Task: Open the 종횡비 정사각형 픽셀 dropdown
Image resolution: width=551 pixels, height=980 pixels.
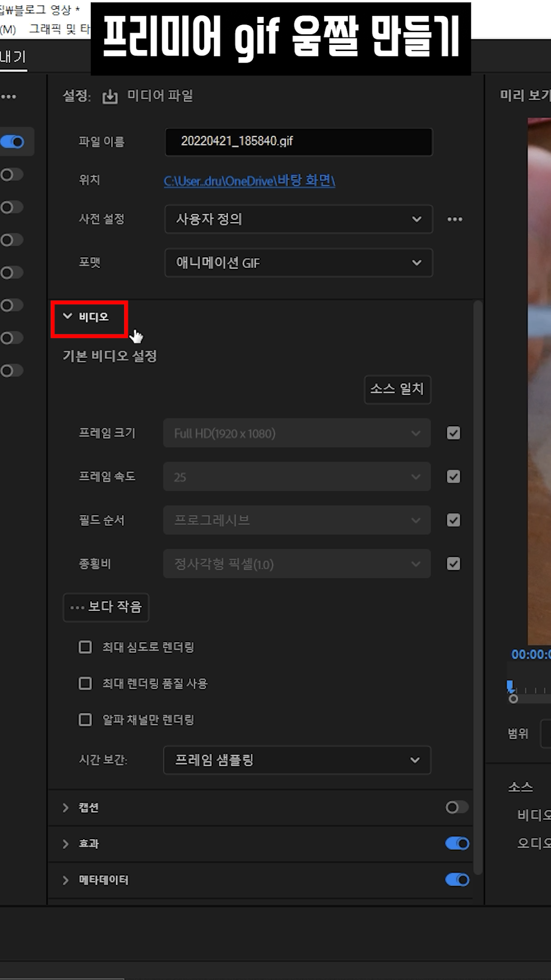Action: [x=297, y=564]
